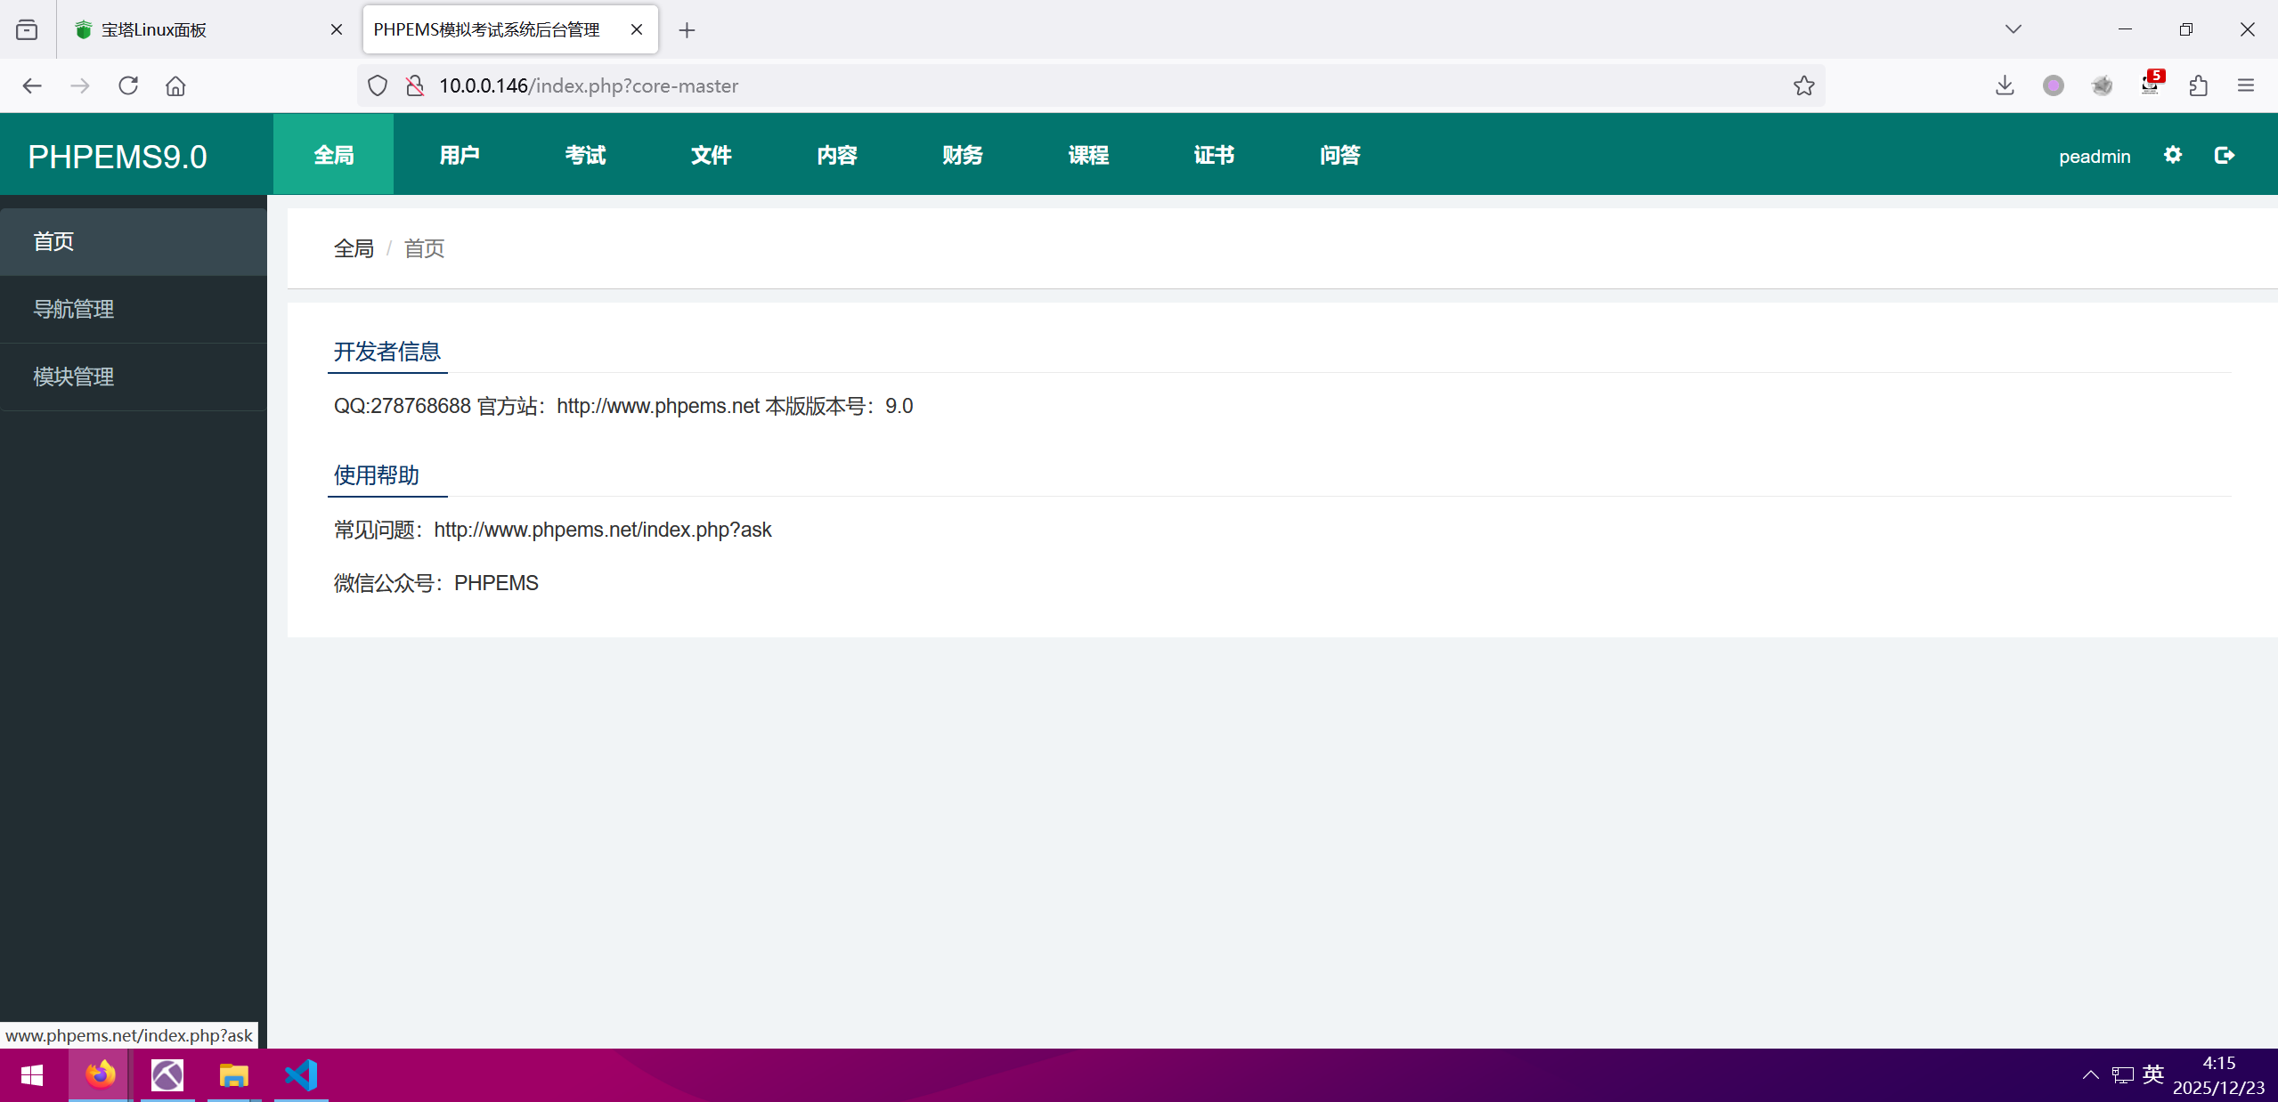This screenshot has height=1102, width=2278.
Task: Reload the current page
Action: (128, 85)
